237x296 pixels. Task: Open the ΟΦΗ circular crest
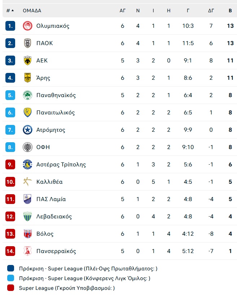[x=27, y=147]
